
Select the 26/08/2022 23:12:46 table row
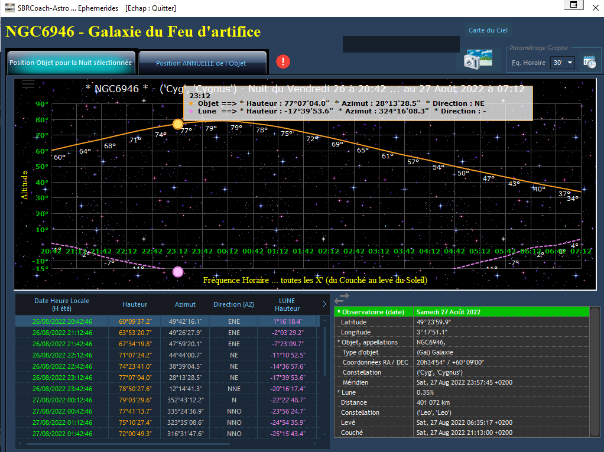[167, 378]
